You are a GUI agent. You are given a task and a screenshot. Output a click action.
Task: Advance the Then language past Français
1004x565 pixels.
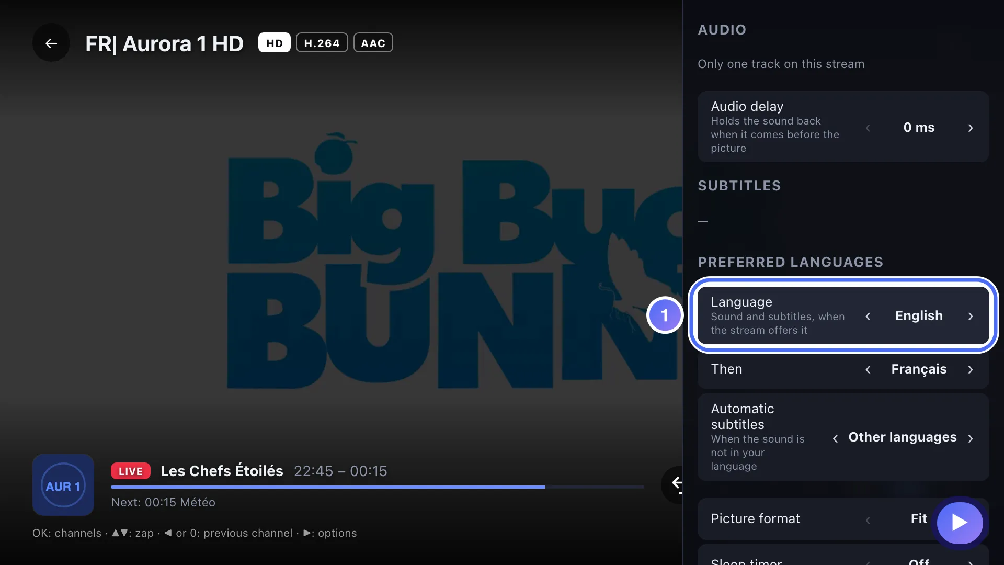971,369
